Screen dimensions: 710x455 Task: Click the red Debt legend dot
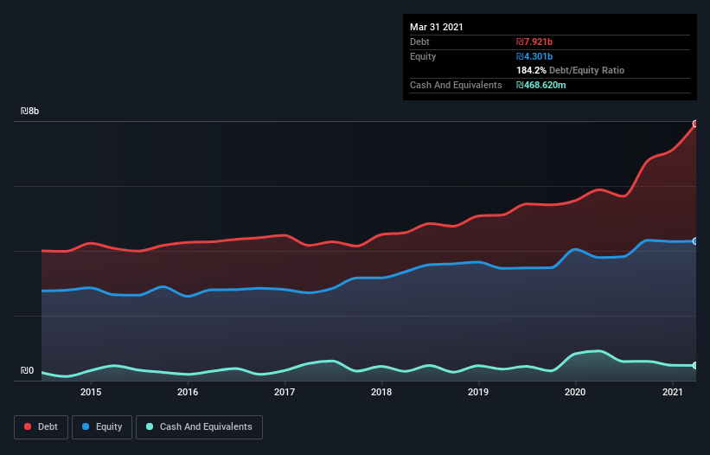[x=28, y=426]
